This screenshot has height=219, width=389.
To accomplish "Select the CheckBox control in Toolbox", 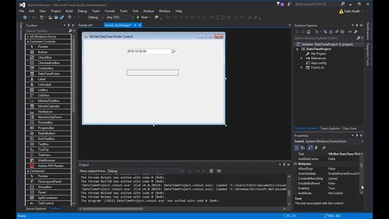I will (x=48, y=58).
